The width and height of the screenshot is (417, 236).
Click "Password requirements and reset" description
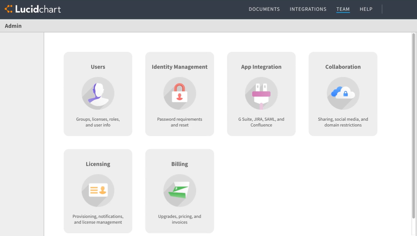tap(179, 122)
